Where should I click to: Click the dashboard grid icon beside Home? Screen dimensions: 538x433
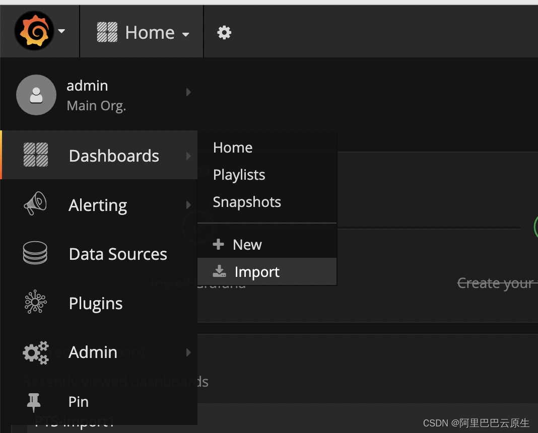[107, 32]
